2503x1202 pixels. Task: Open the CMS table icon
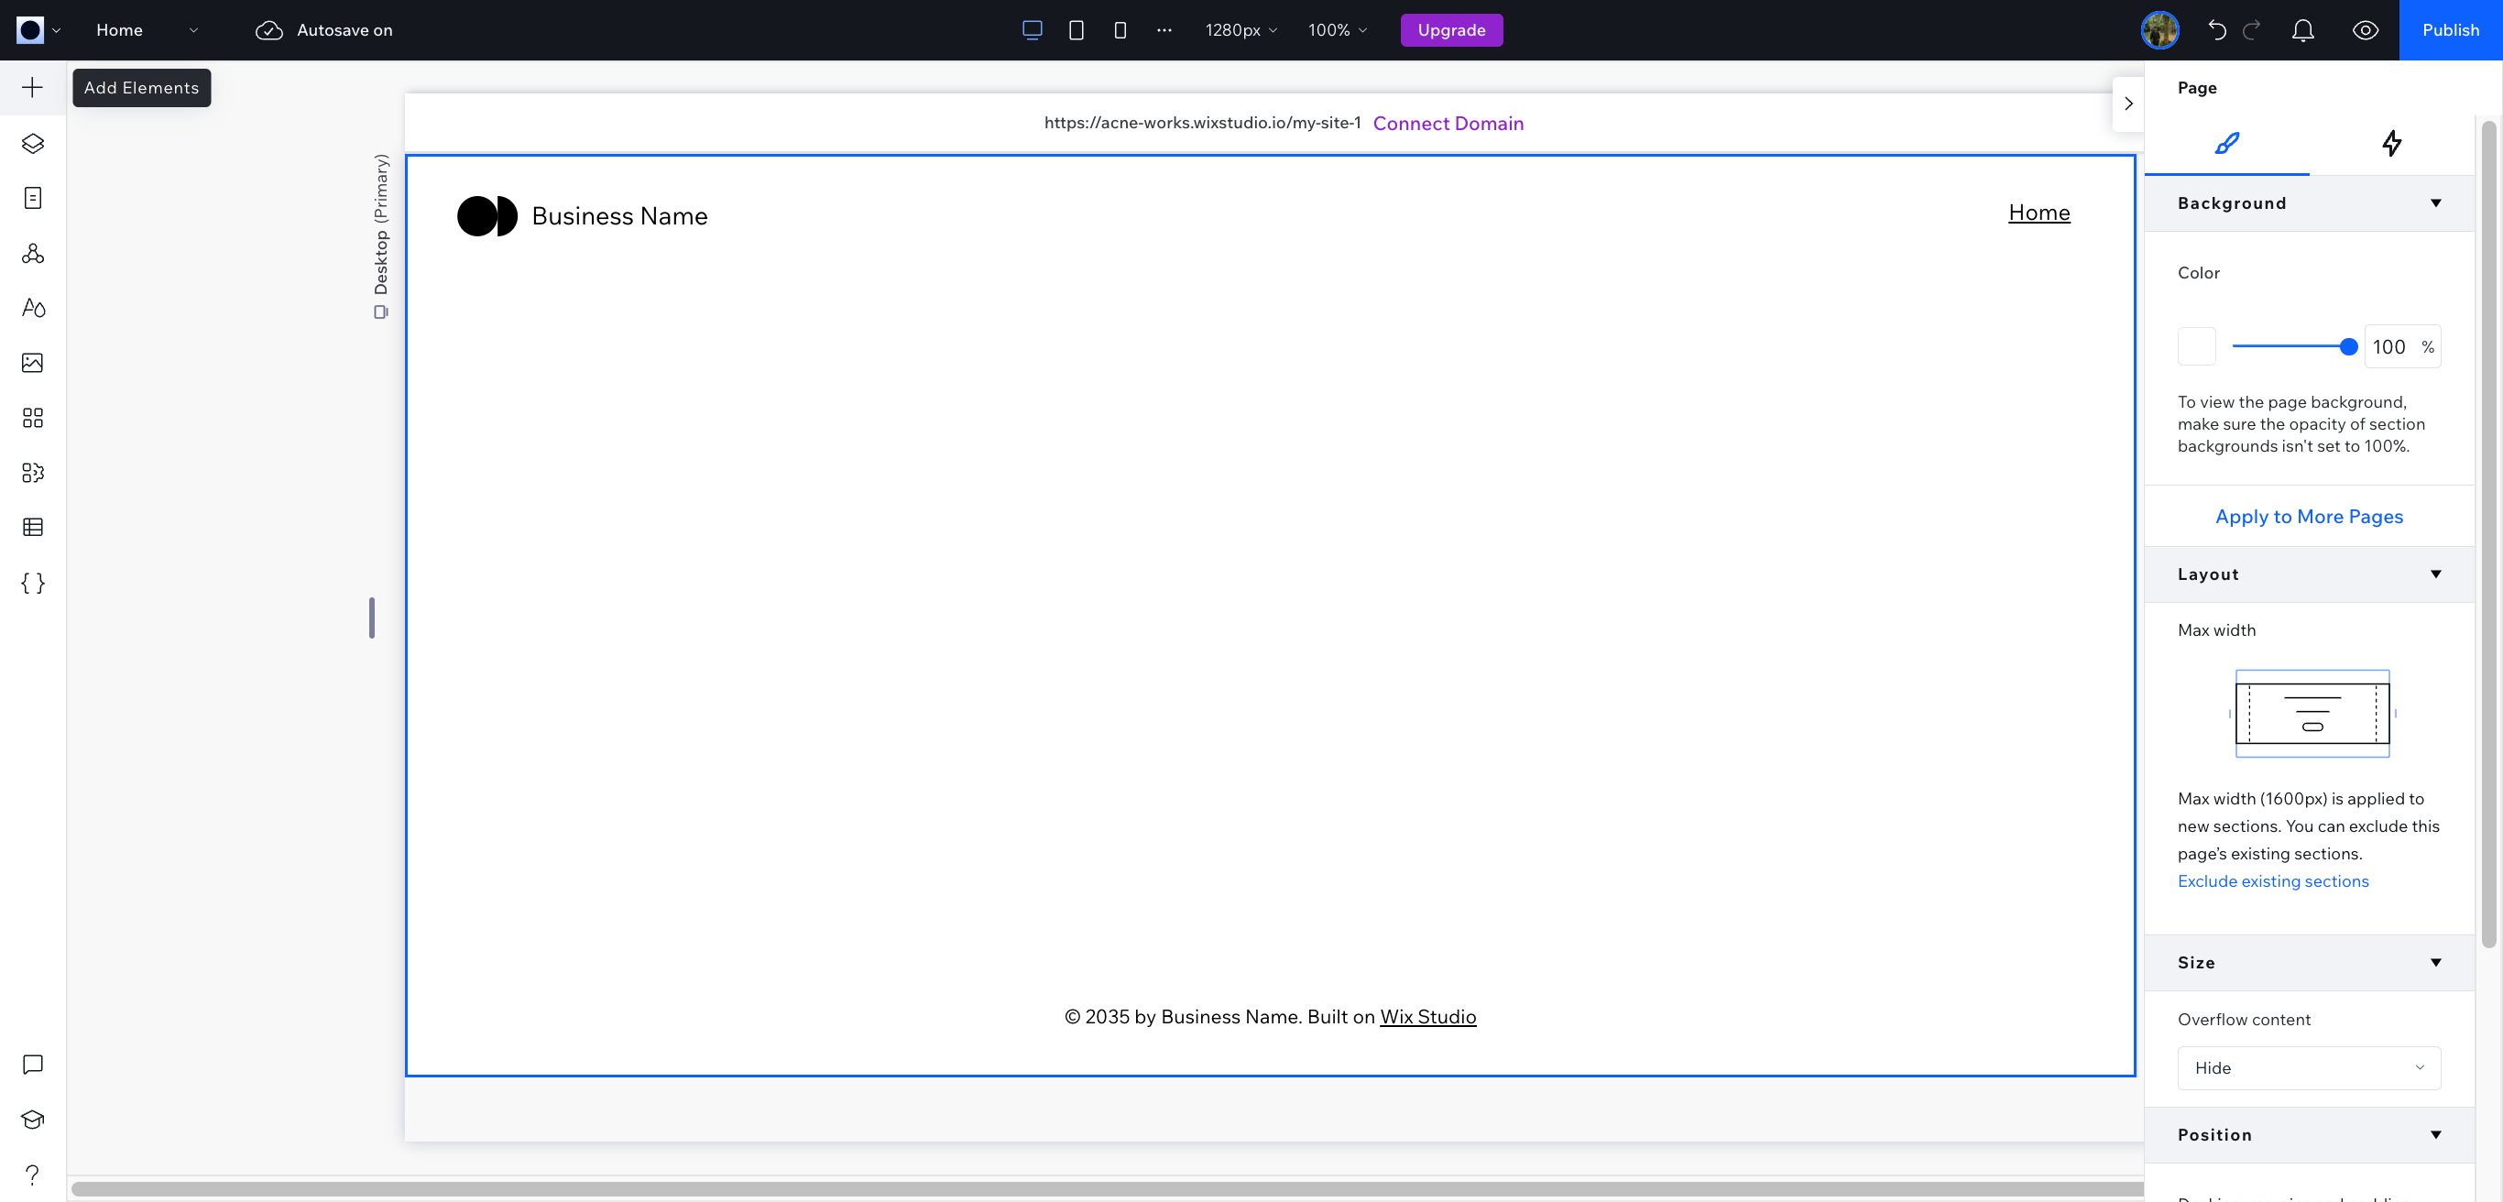coord(32,528)
